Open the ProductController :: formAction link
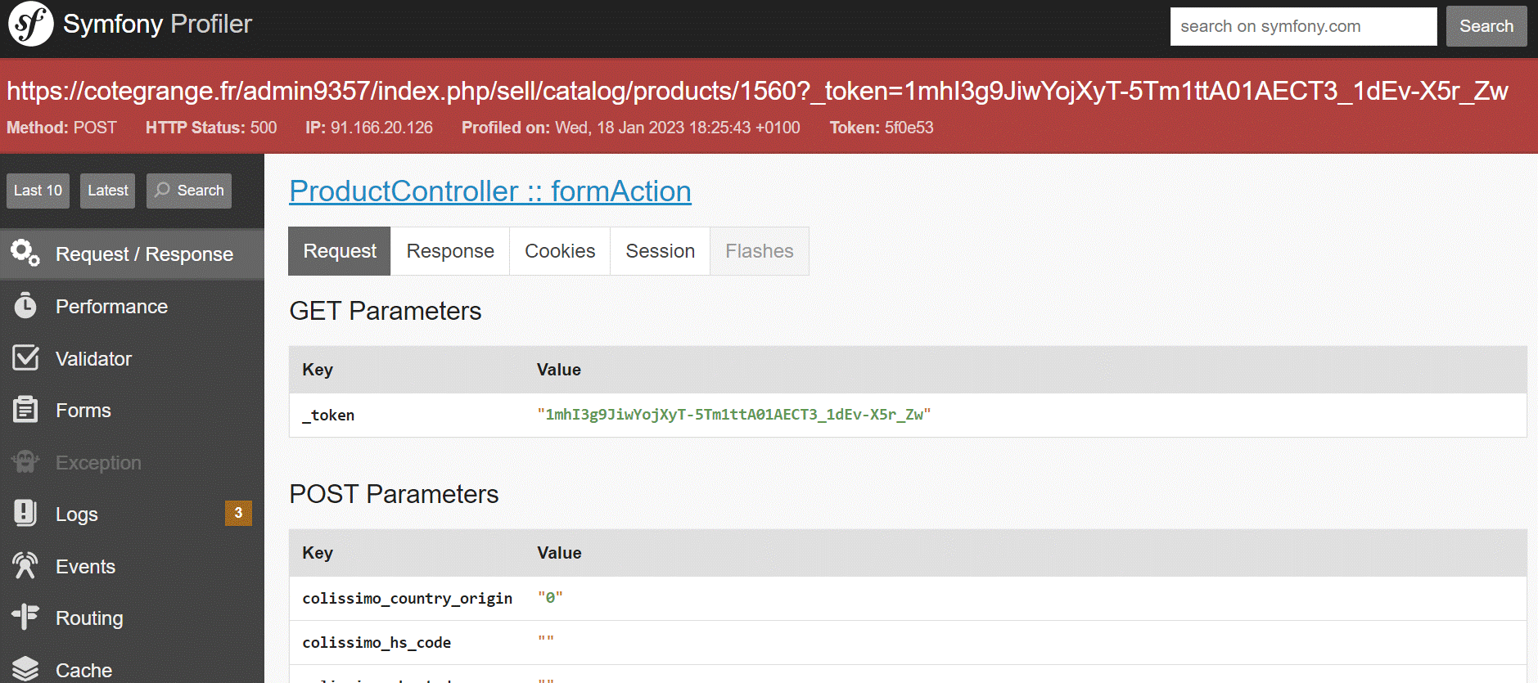The image size is (1538, 683). pos(489,191)
